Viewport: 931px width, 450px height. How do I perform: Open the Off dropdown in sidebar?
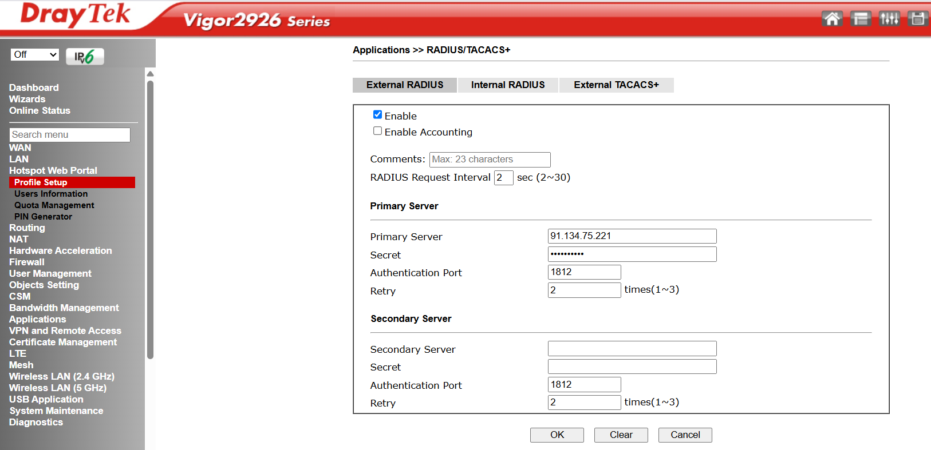click(35, 54)
